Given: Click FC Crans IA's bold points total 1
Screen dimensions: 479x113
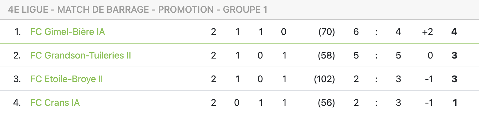Looking at the screenshot, I should click(455, 103).
